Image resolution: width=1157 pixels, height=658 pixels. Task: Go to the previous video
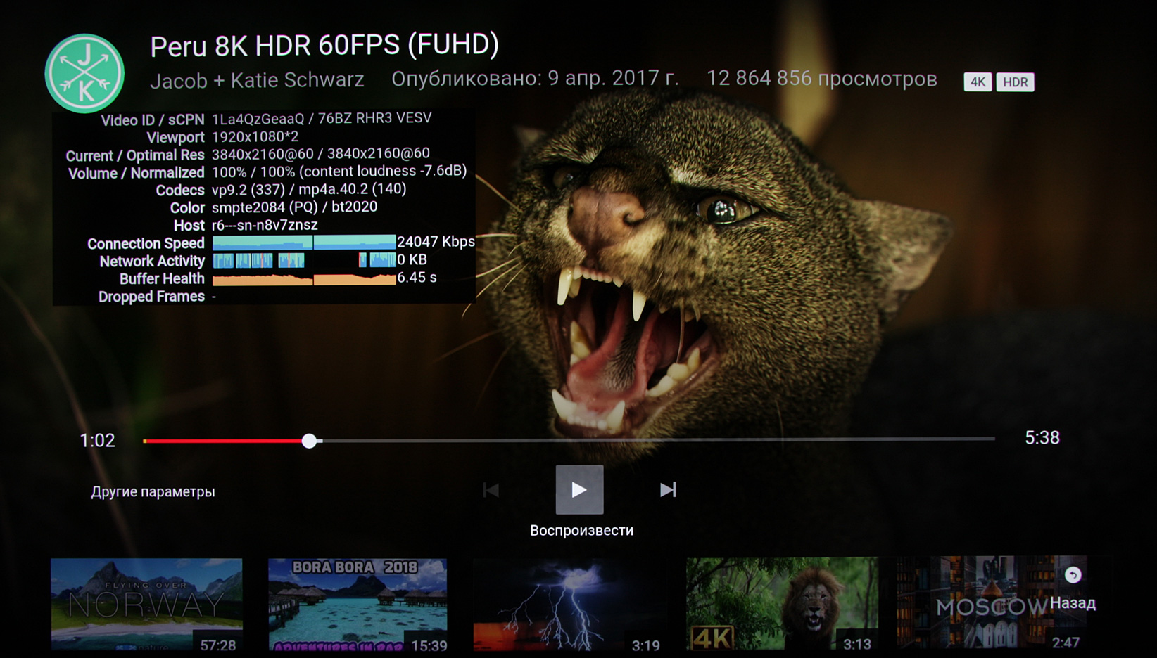(491, 489)
